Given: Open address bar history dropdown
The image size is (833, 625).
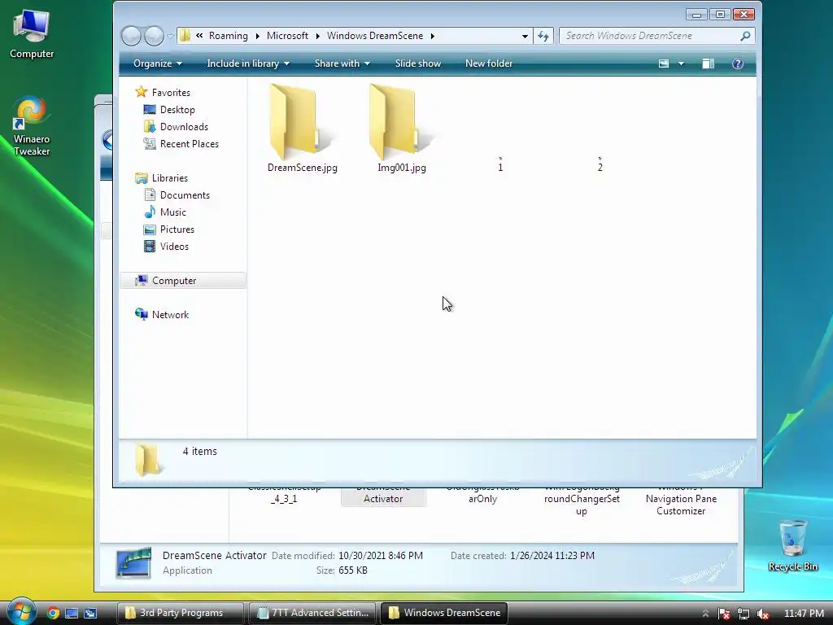Looking at the screenshot, I should pos(525,36).
